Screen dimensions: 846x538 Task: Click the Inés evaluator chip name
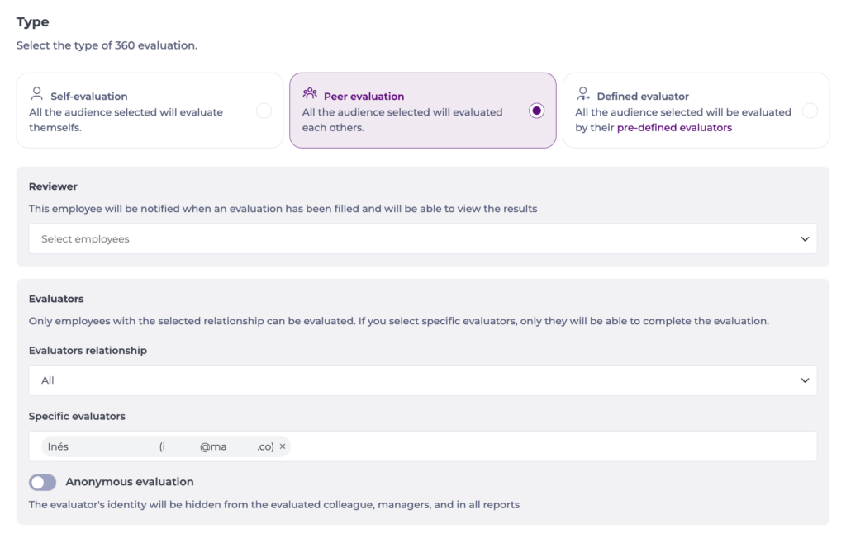59,446
